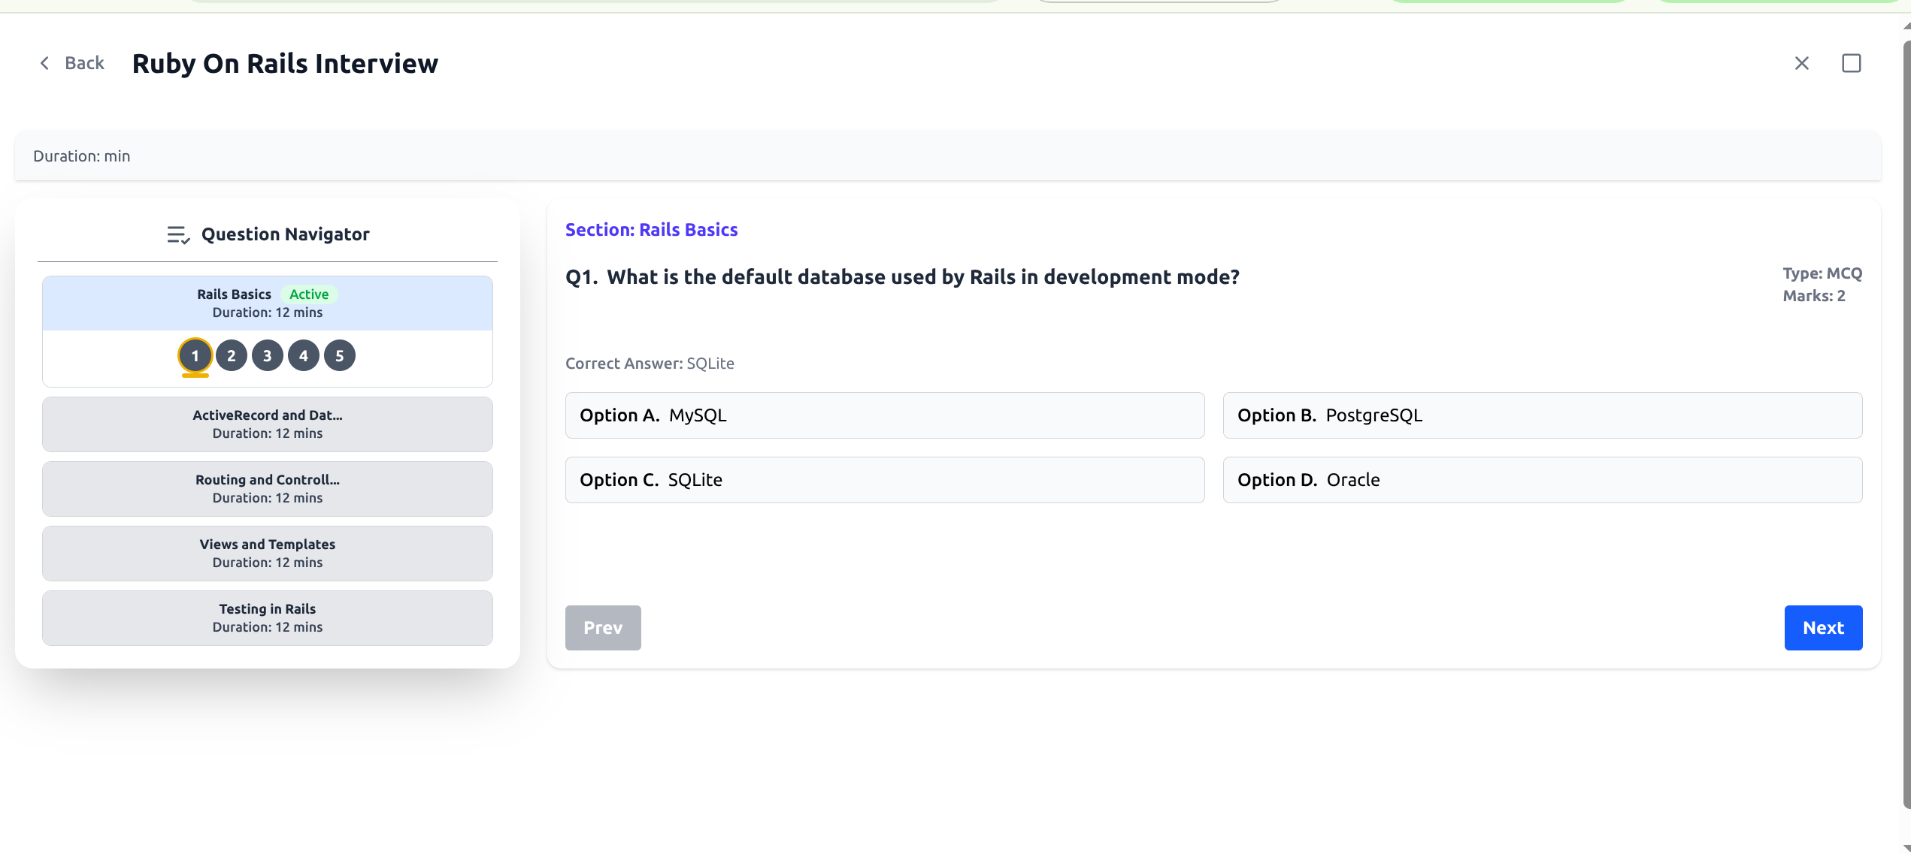The width and height of the screenshot is (1911, 854).
Task: Select question number 2 circle
Action: click(x=231, y=355)
